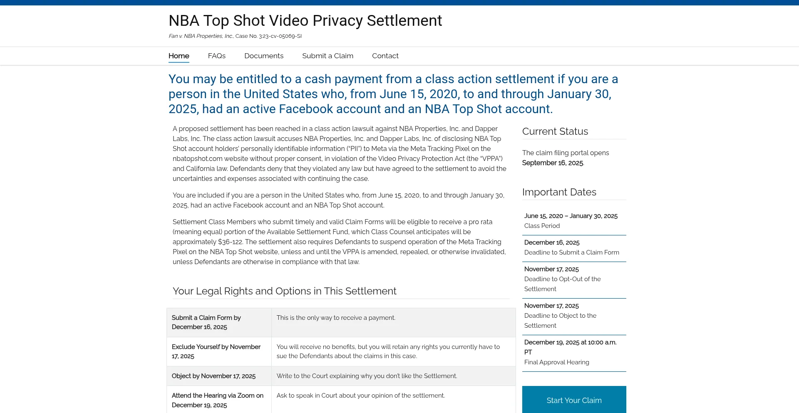799x413 pixels.
Task: Click the NBA Top Shot Video Privacy Settlement title
Action: pyautogui.click(x=305, y=21)
